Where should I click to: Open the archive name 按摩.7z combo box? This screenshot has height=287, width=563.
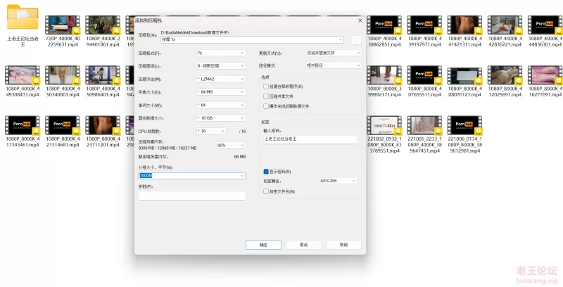[x=253, y=40]
